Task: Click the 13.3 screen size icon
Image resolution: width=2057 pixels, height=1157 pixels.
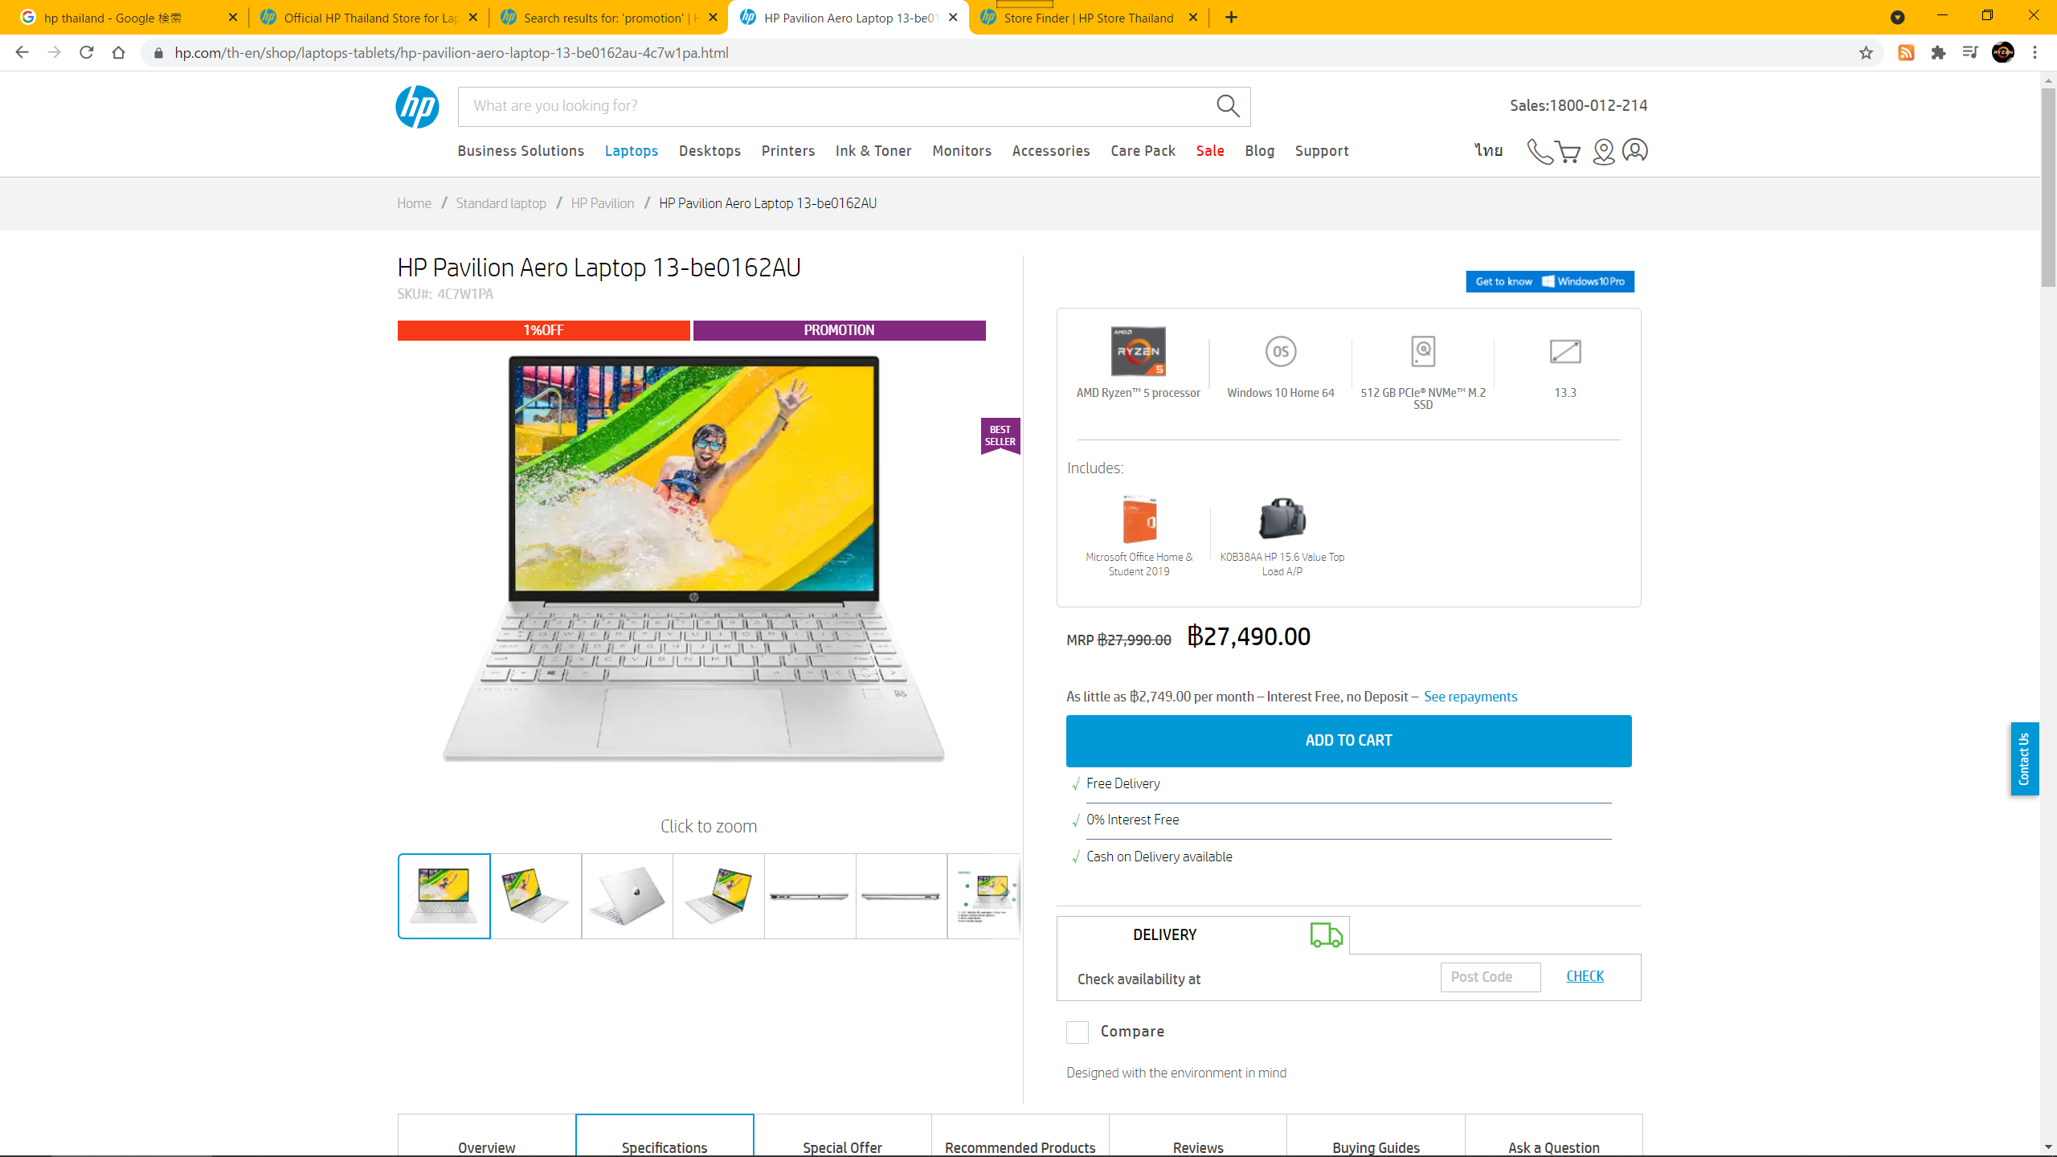Action: [1565, 351]
